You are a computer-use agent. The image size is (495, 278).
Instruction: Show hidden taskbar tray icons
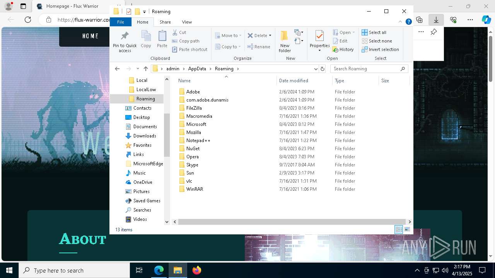click(x=417, y=270)
